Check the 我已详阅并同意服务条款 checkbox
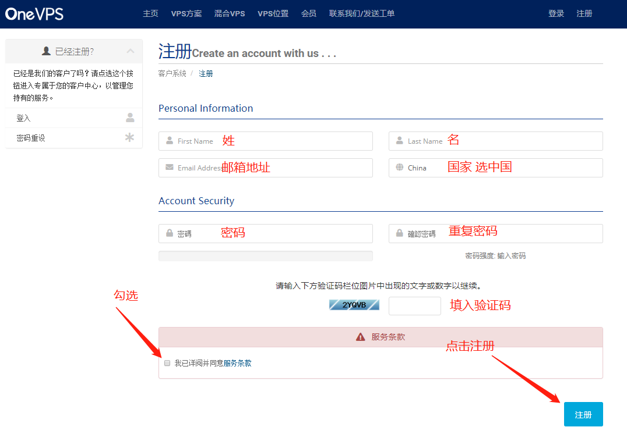 [167, 362]
